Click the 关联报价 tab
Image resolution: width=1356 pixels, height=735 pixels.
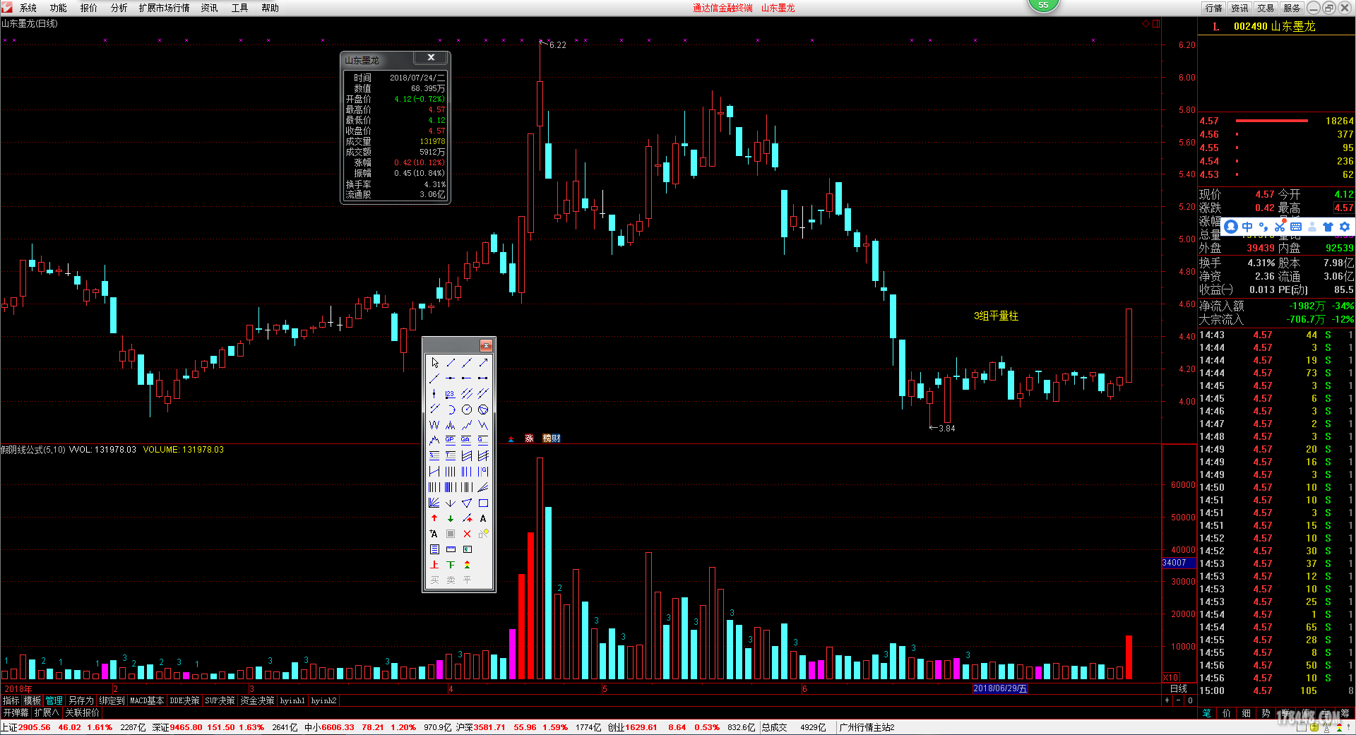[x=83, y=712]
